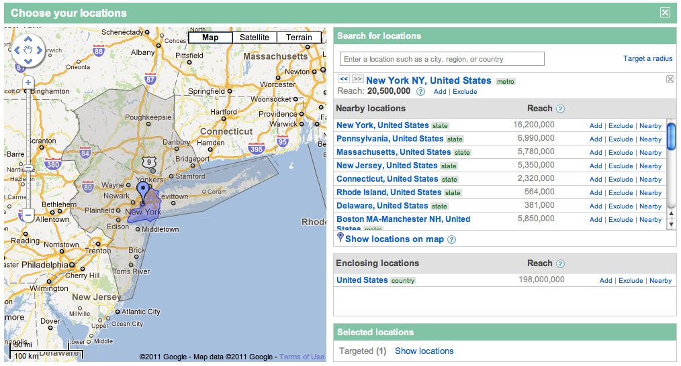
Task: Show locations nearby New Jersey
Action: click(650, 166)
